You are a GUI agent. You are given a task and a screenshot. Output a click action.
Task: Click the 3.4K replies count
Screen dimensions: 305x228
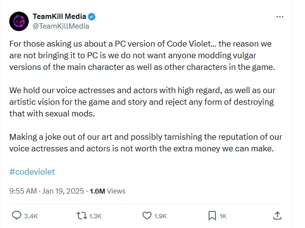point(31,215)
